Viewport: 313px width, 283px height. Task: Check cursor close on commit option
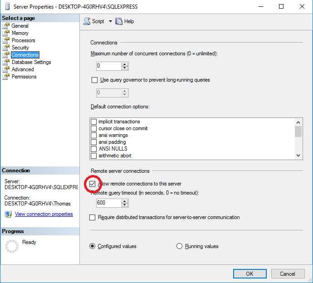tap(93, 128)
